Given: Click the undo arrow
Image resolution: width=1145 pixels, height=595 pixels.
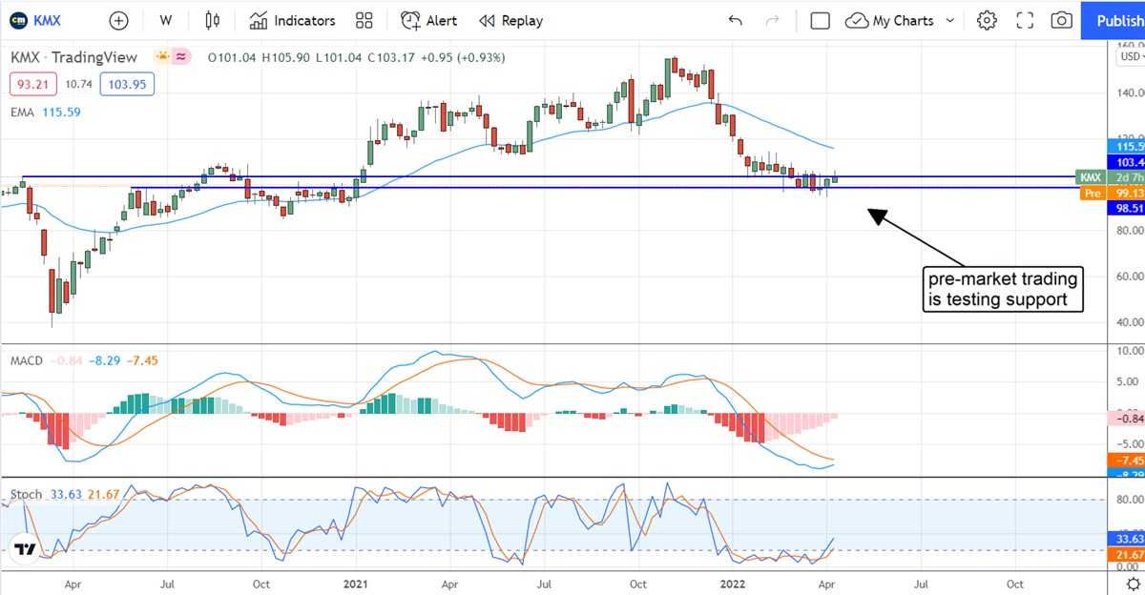Looking at the screenshot, I should click(735, 20).
